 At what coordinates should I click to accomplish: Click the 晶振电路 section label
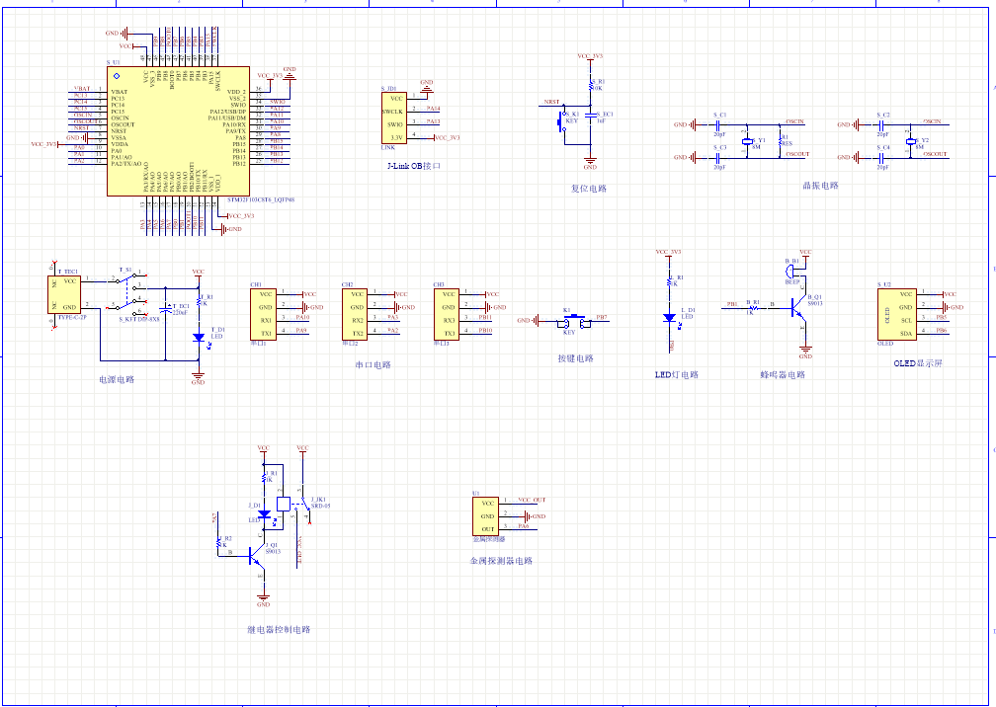(820, 186)
